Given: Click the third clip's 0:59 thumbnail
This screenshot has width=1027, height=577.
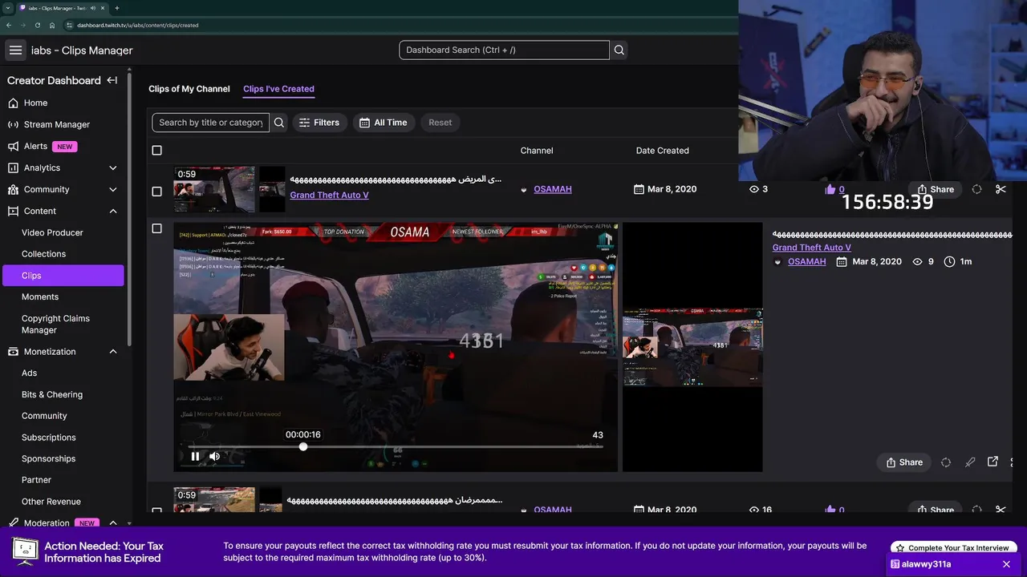Looking at the screenshot, I should (x=214, y=500).
